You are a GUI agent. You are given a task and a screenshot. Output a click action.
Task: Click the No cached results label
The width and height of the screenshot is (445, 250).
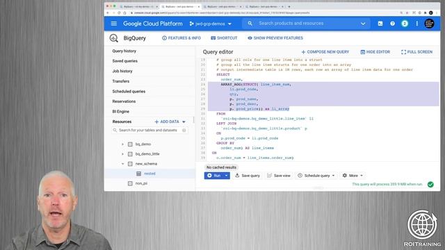(221, 167)
